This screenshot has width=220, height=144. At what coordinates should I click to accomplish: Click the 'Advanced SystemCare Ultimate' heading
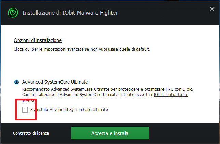[55, 82]
